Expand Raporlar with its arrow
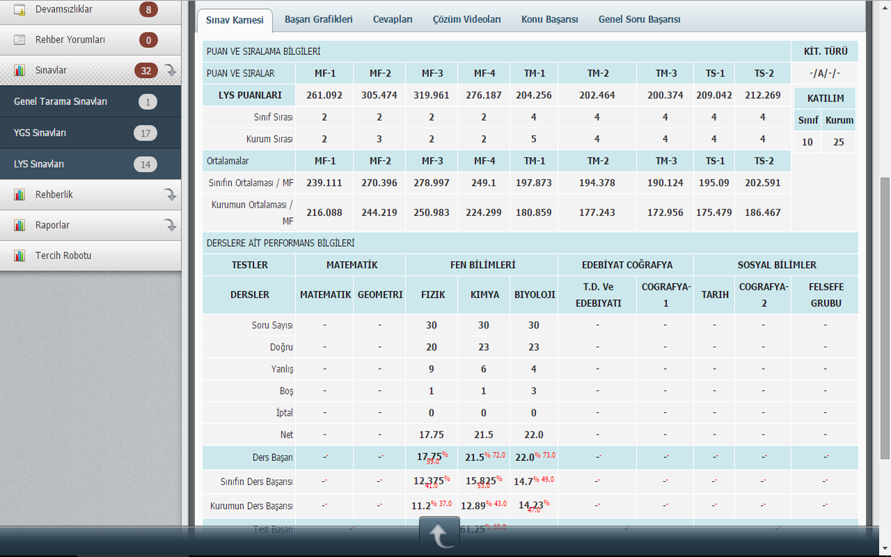Screen dimensions: 891x557 171,226
